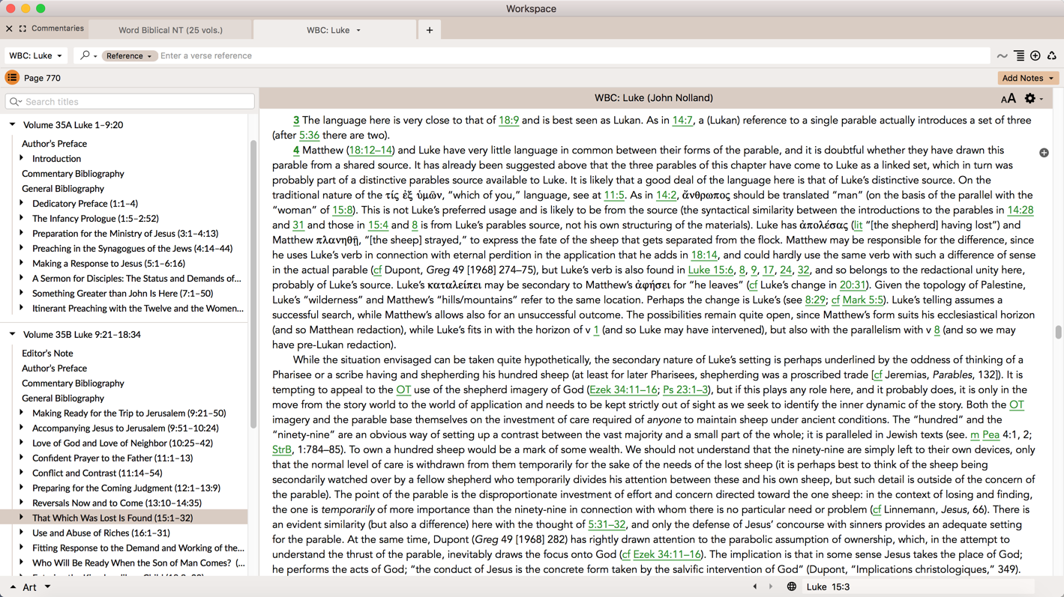Click the tilde related-search icon

coord(1003,56)
